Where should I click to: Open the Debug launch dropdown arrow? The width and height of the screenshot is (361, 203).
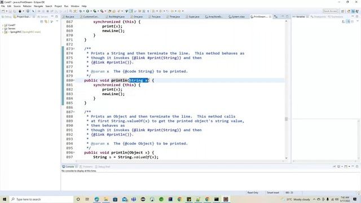pyautogui.click(x=83, y=11)
